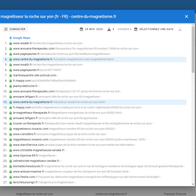Click the 'comparé à' text
The height and width of the screenshot is (196, 196).
(x=124, y=29)
